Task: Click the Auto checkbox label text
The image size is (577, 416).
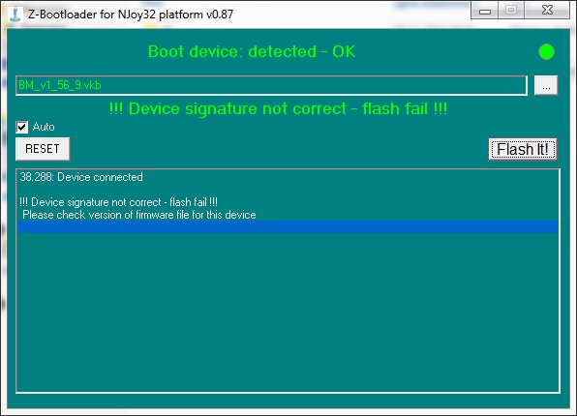Action: pos(44,127)
